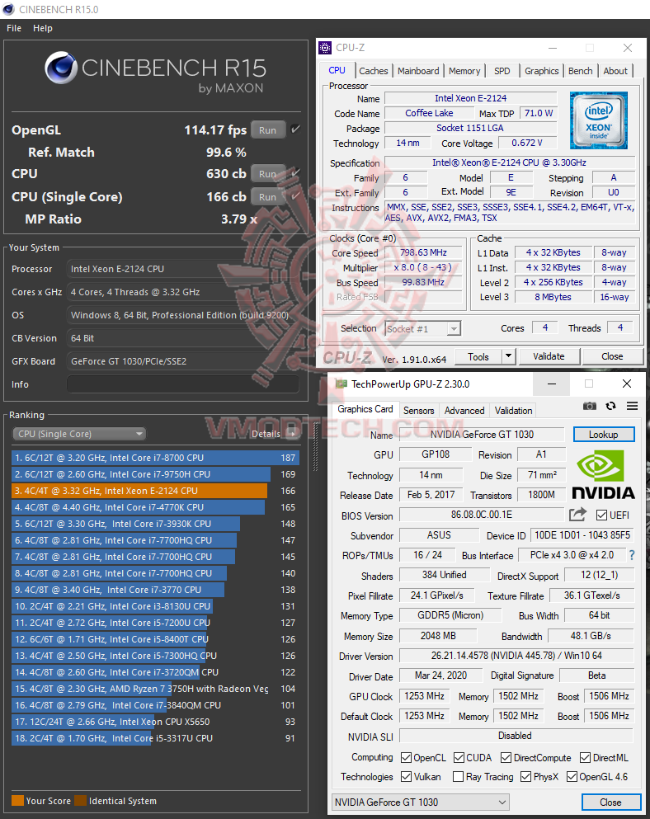Viewport: 650px width, 819px height.
Task: Select the Intel Xeon CPU X5650 ranking row
Action: [x=155, y=722]
